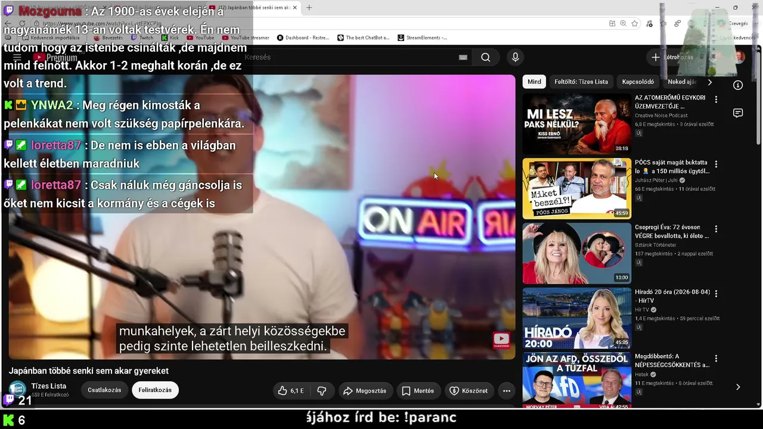Open the Csepregi Éva: 72 évesen title
Viewport: 763px width, 429px height.
point(672,231)
